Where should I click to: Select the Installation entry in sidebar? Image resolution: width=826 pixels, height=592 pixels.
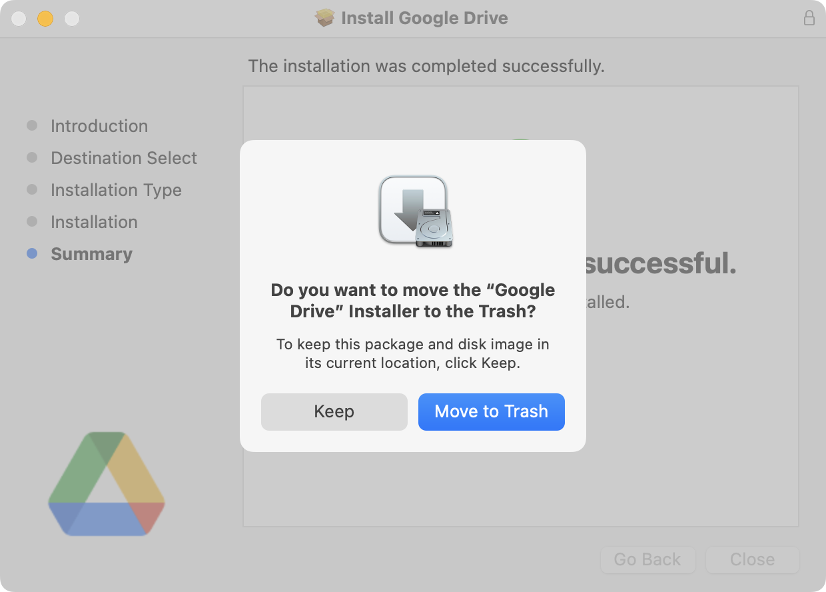[93, 222]
